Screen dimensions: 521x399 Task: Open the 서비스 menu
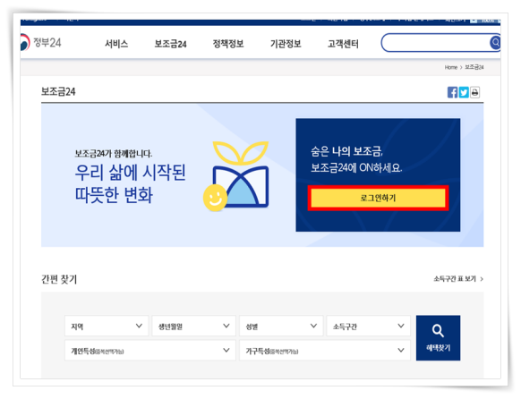tap(116, 44)
